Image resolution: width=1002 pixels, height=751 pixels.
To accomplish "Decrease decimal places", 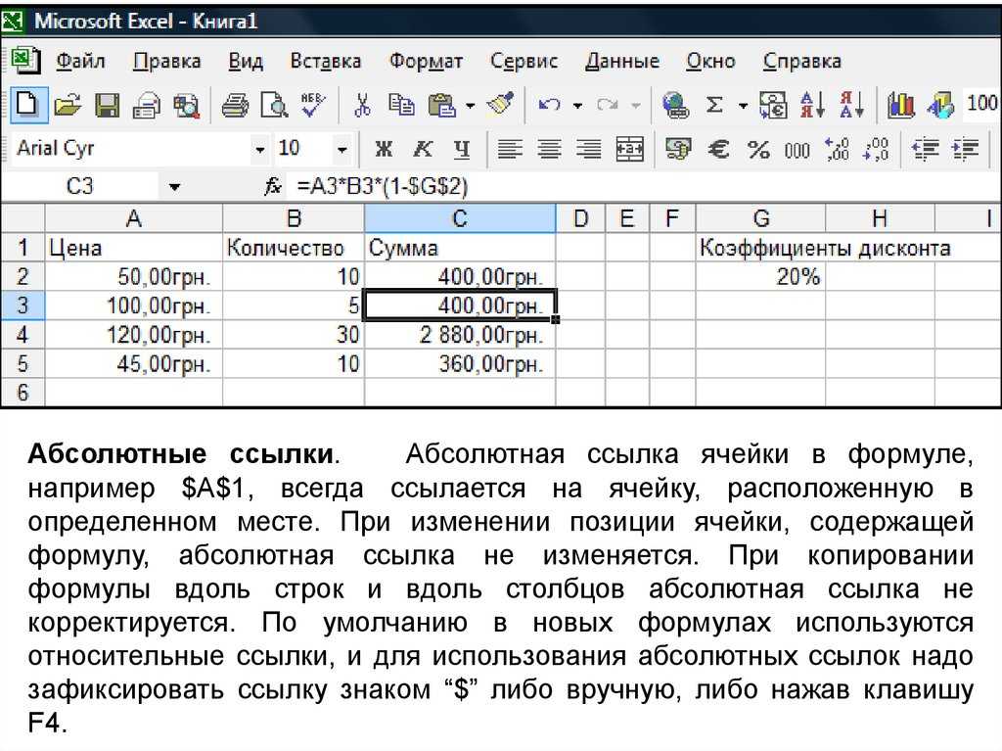I will (876, 149).
